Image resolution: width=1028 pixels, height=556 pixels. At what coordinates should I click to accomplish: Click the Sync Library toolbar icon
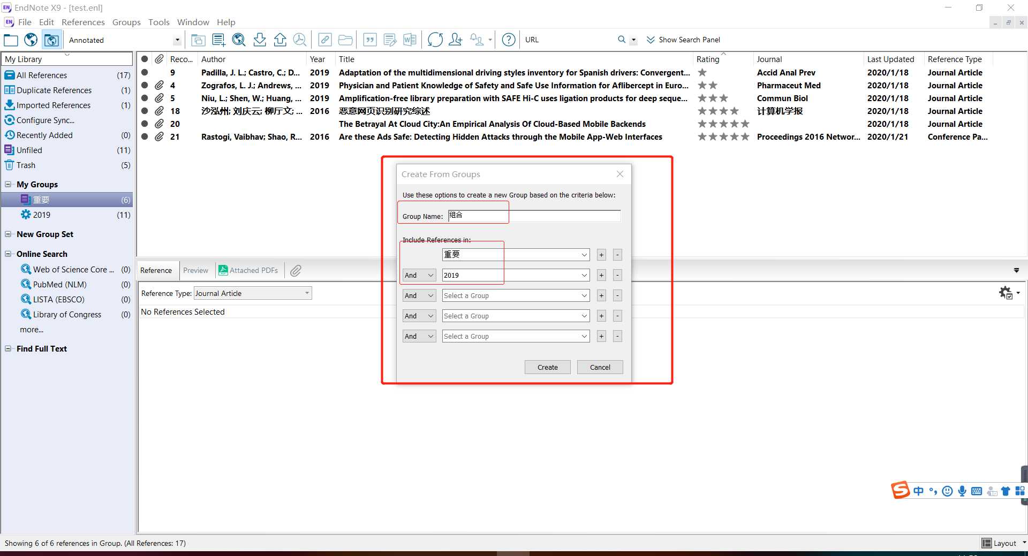click(435, 40)
